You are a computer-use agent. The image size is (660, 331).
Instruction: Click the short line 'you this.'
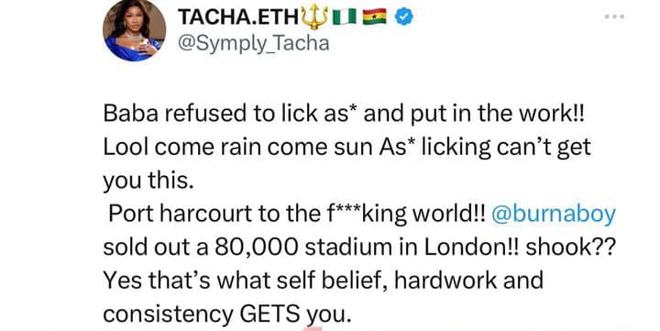point(148,181)
